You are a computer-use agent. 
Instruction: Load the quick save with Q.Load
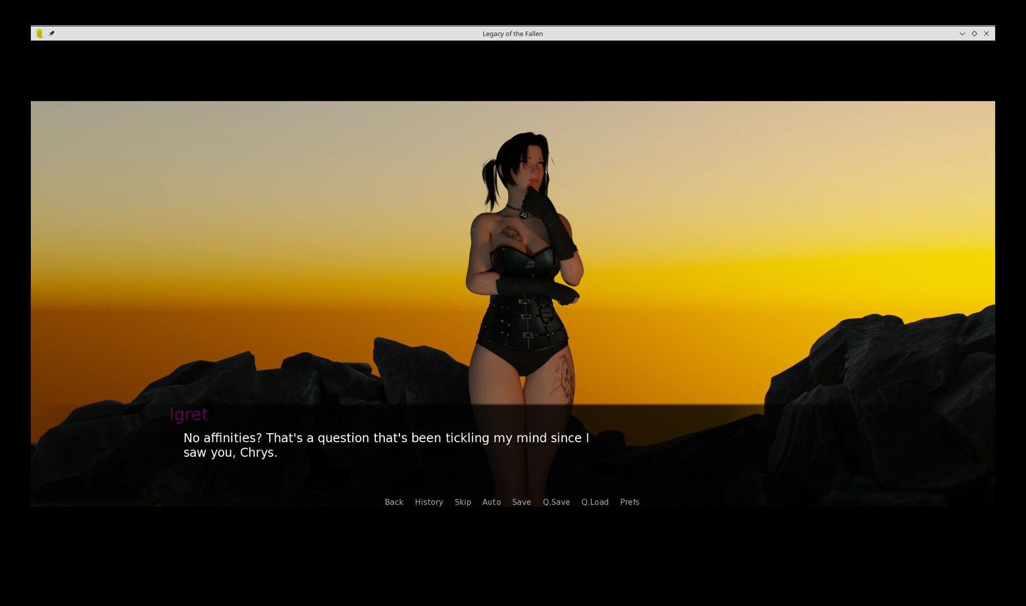(x=595, y=502)
